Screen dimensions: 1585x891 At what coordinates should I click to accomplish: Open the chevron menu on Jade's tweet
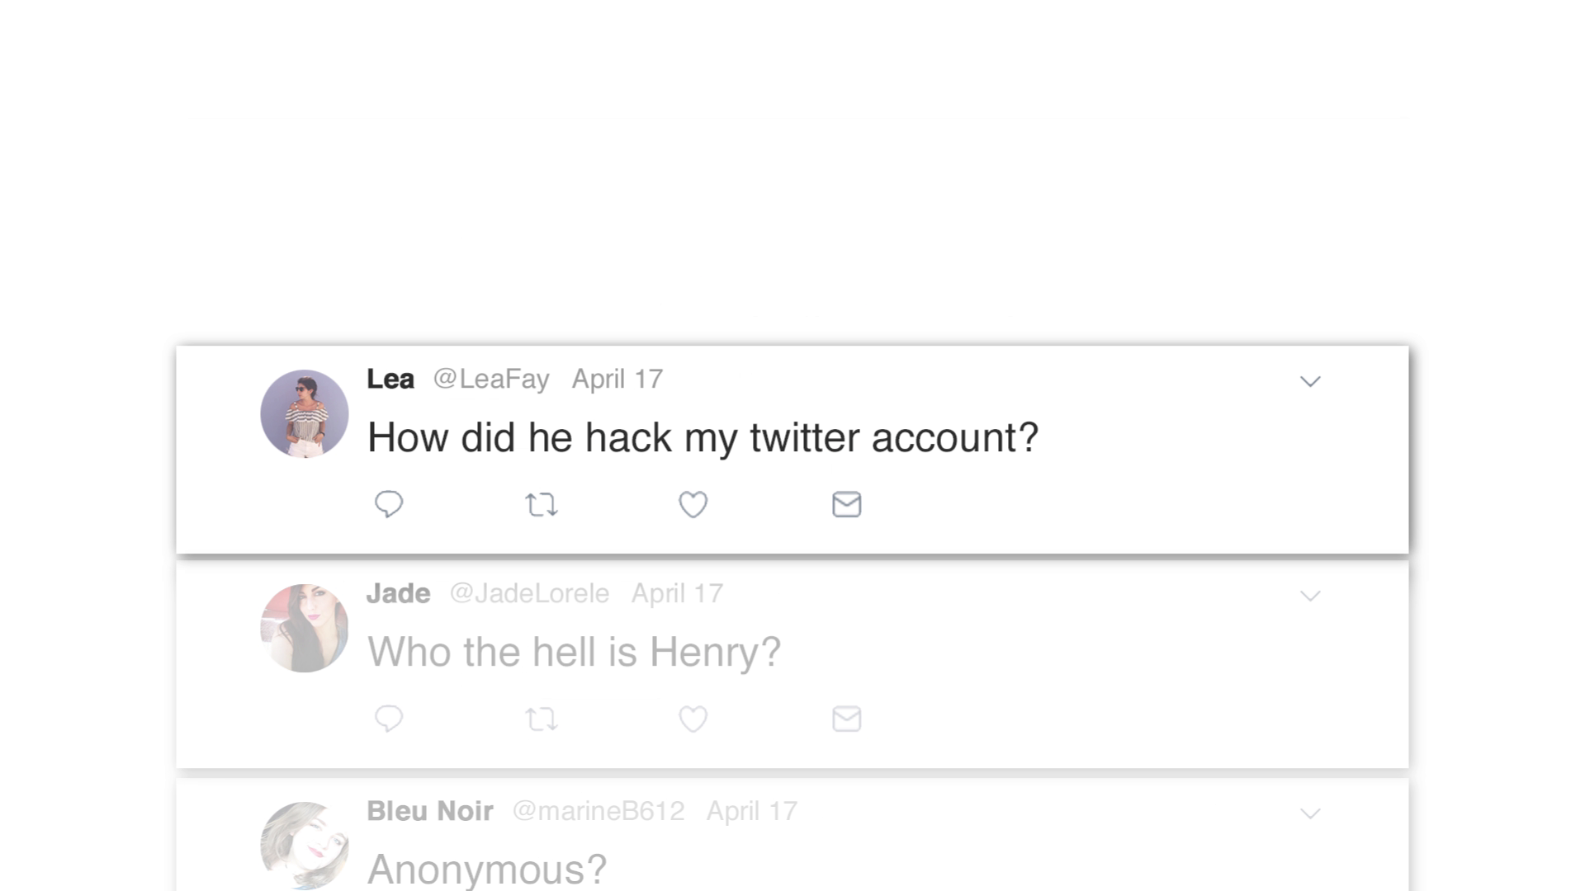[1310, 596]
